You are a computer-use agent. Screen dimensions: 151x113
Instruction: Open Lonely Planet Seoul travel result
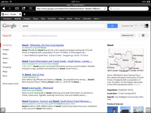[57, 61]
